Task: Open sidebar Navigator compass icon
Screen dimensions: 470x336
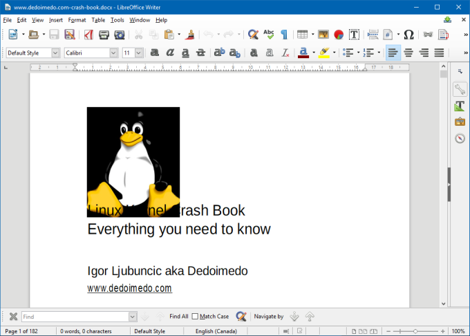Action: click(460, 138)
